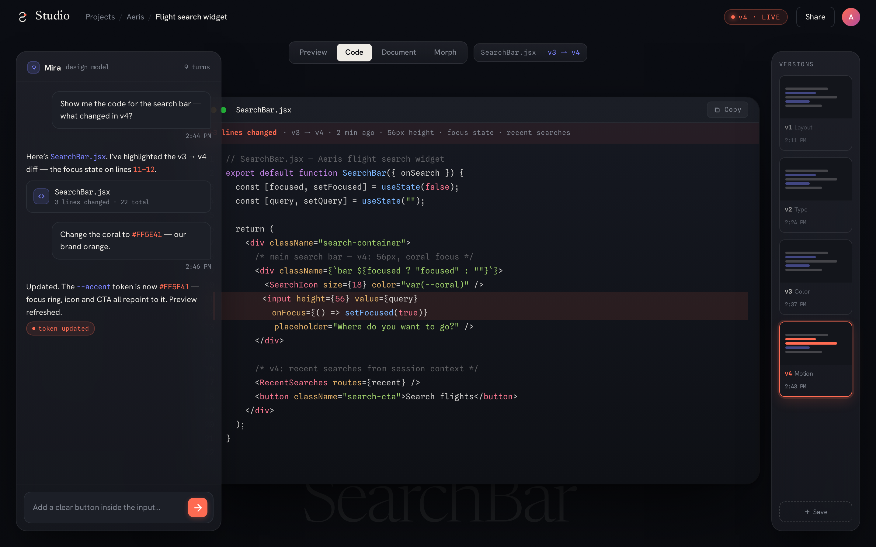This screenshot has width=876, height=547.
Task: Click the Studio logo icon
Action: pyautogui.click(x=23, y=17)
